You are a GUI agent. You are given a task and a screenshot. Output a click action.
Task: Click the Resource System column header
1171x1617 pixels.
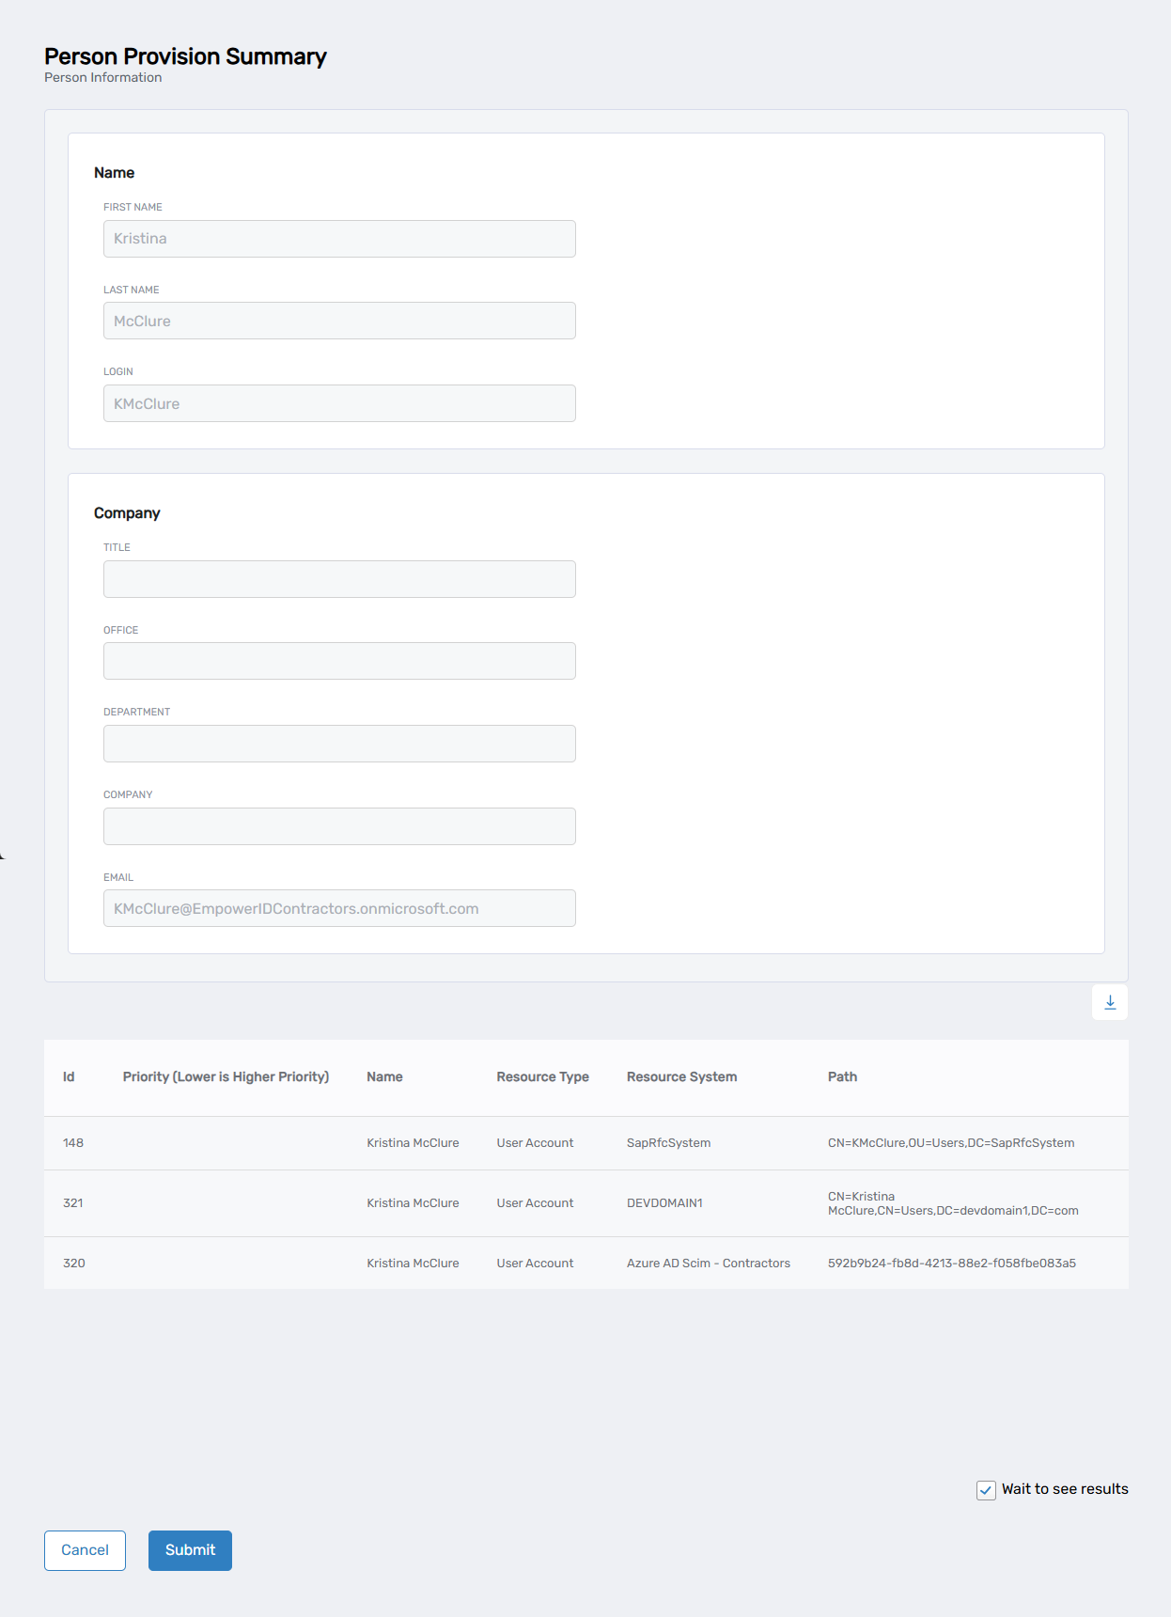coord(681,1077)
